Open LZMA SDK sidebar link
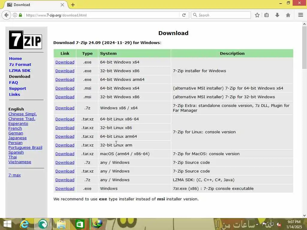 pos(20,70)
